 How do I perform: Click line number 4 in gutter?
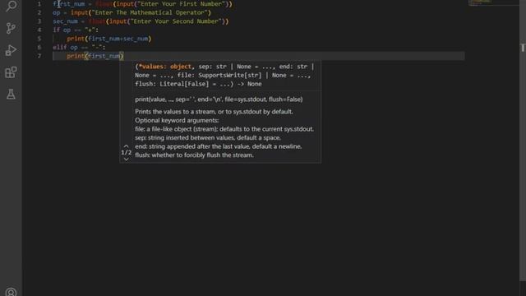39,30
